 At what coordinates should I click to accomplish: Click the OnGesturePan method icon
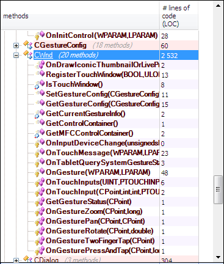coord(40,221)
